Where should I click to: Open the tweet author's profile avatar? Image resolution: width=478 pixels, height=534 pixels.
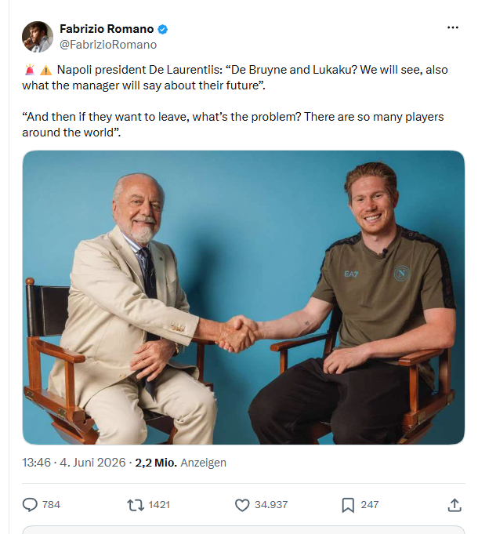click(x=38, y=37)
